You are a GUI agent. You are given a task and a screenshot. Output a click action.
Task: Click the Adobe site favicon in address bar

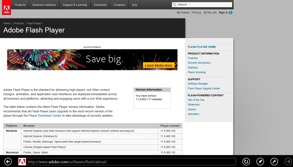click(x=22, y=162)
